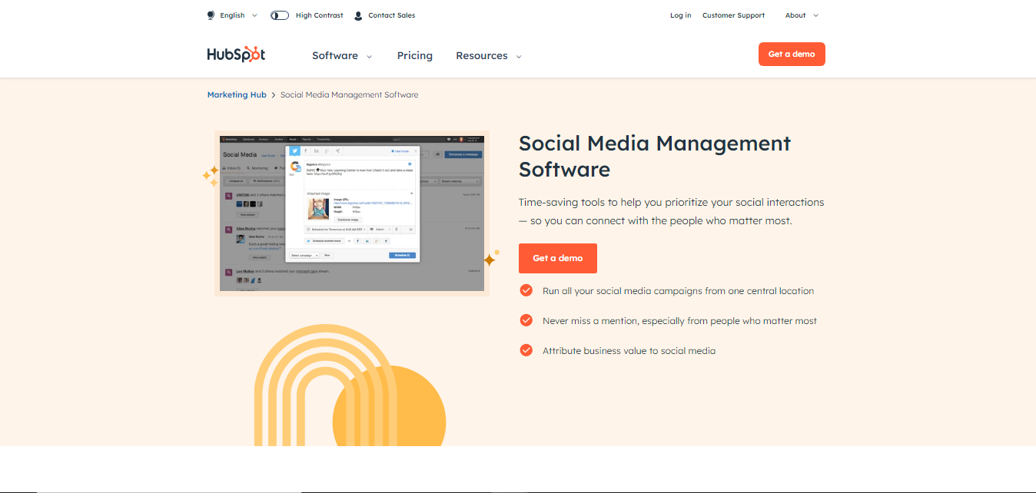This screenshot has width=1036, height=493.
Task: Click the header Get a demo button
Action: (x=792, y=54)
